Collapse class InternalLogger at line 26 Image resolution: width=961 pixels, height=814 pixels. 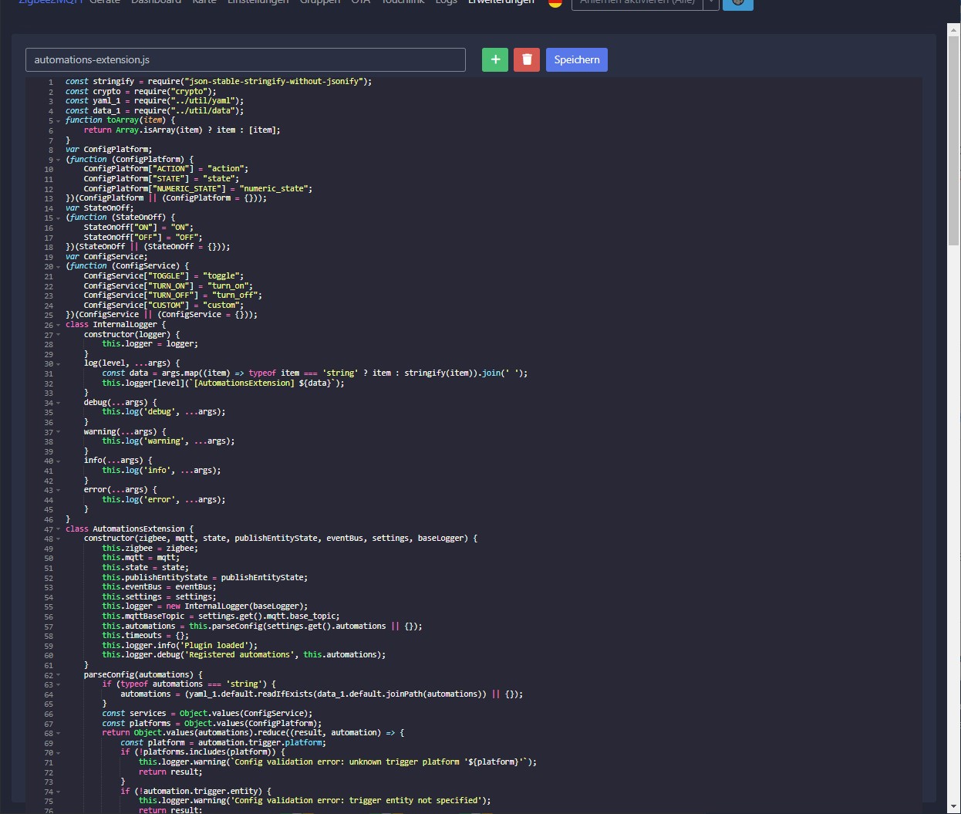(59, 325)
